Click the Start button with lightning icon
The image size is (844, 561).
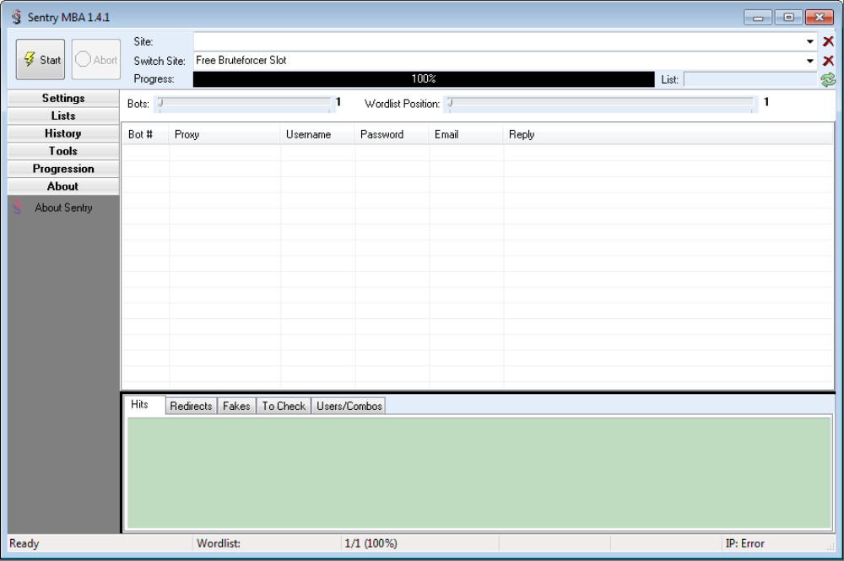40,60
